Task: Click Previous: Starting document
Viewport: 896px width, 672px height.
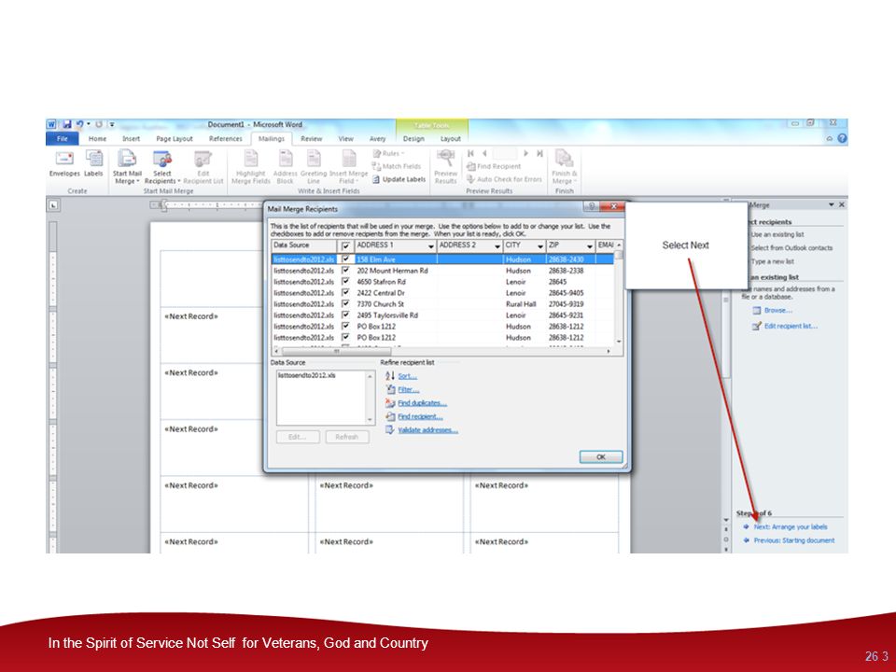Action: pos(793,540)
